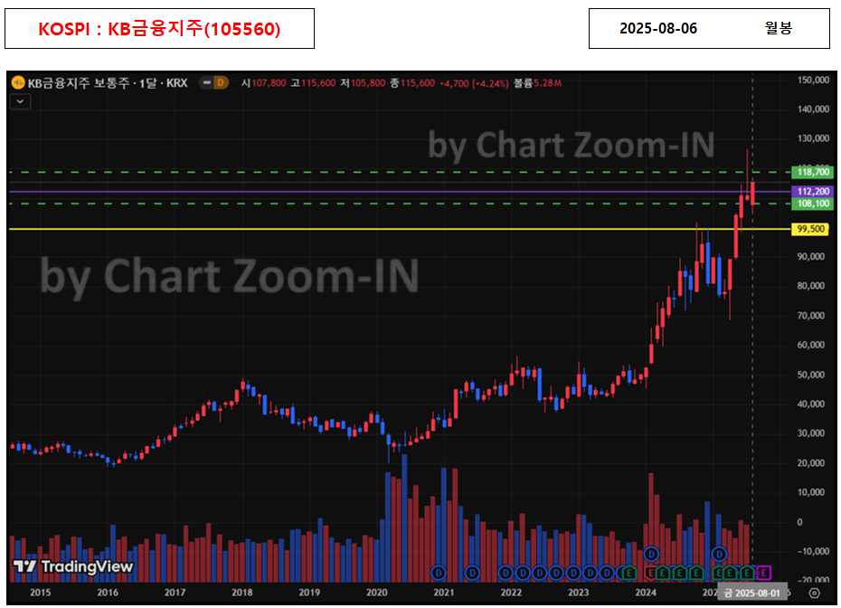The height and width of the screenshot is (608, 841).
Task: Click the green earnings E marker left of red E
Action: (x=629, y=573)
